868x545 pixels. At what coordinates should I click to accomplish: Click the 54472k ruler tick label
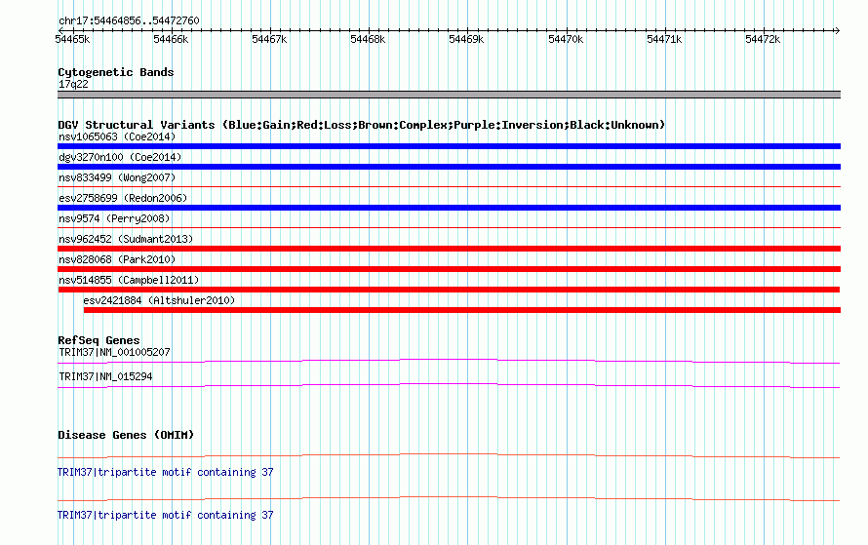[x=763, y=39]
